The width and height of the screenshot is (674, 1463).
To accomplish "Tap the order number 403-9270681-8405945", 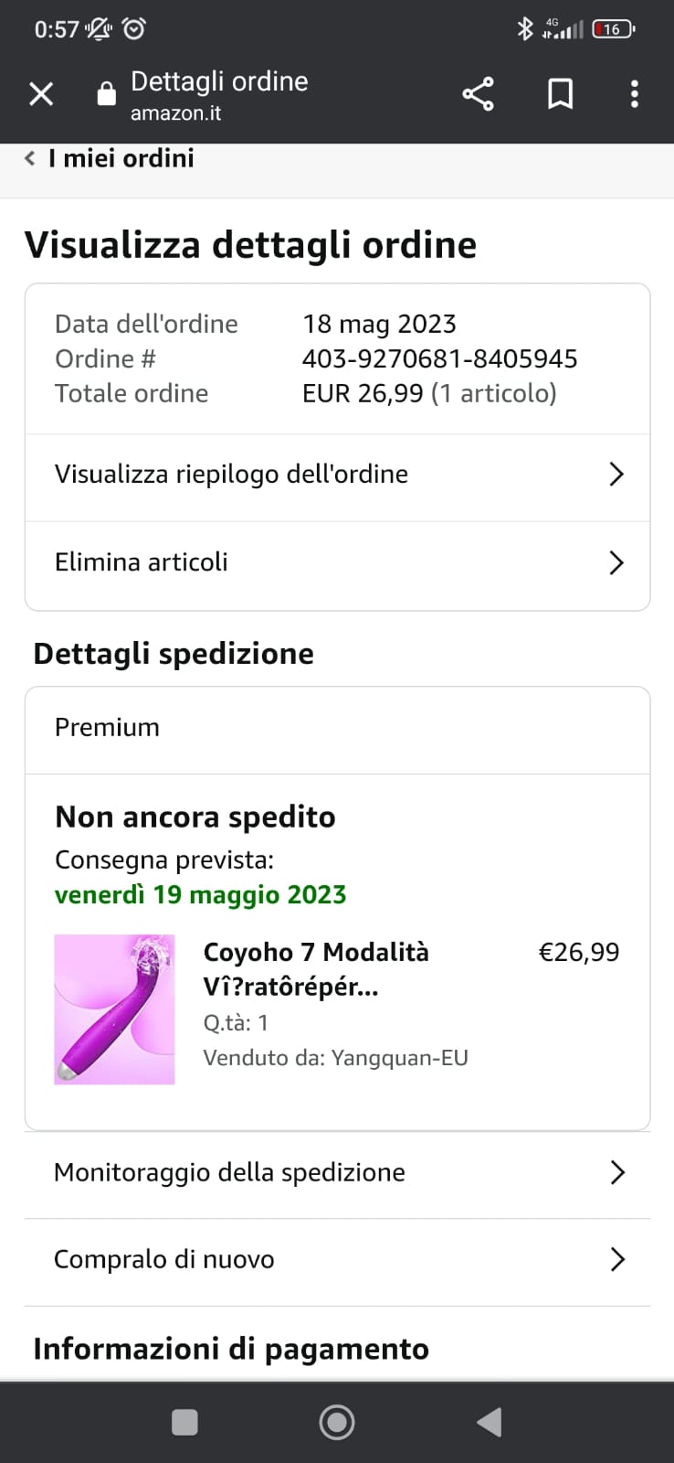I will point(439,358).
